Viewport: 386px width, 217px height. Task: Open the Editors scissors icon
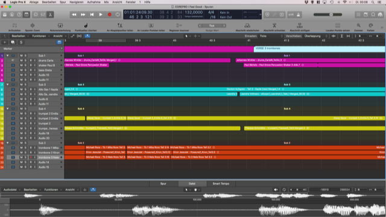pyautogui.click(x=50, y=14)
